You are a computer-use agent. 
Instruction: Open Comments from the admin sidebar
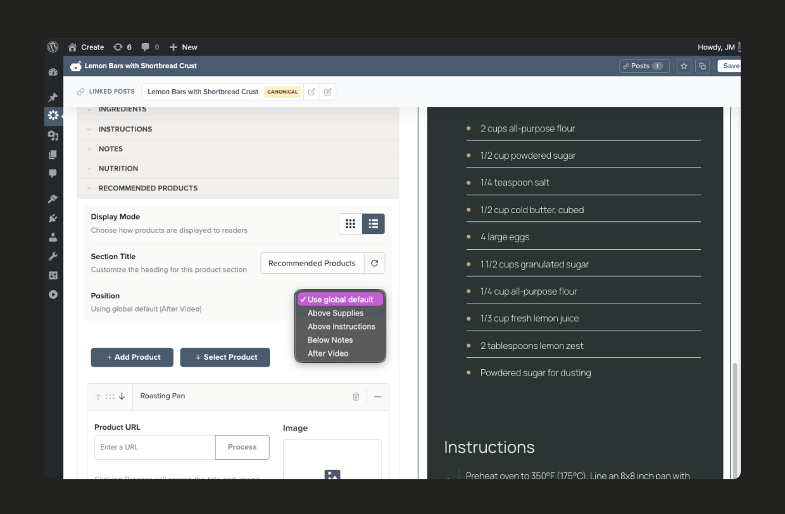point(53,174)
